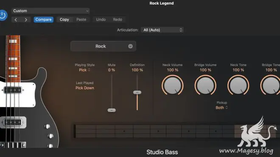Click the Bridge Tone knob
280x157 pixels.
click(271, 85)
